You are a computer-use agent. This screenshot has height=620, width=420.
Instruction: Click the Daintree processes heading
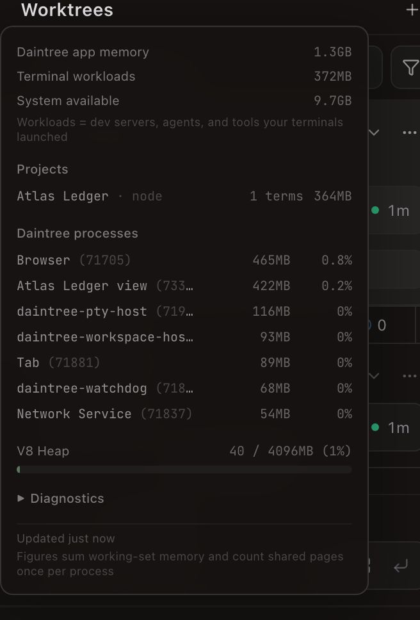click(x=77, y=233)
